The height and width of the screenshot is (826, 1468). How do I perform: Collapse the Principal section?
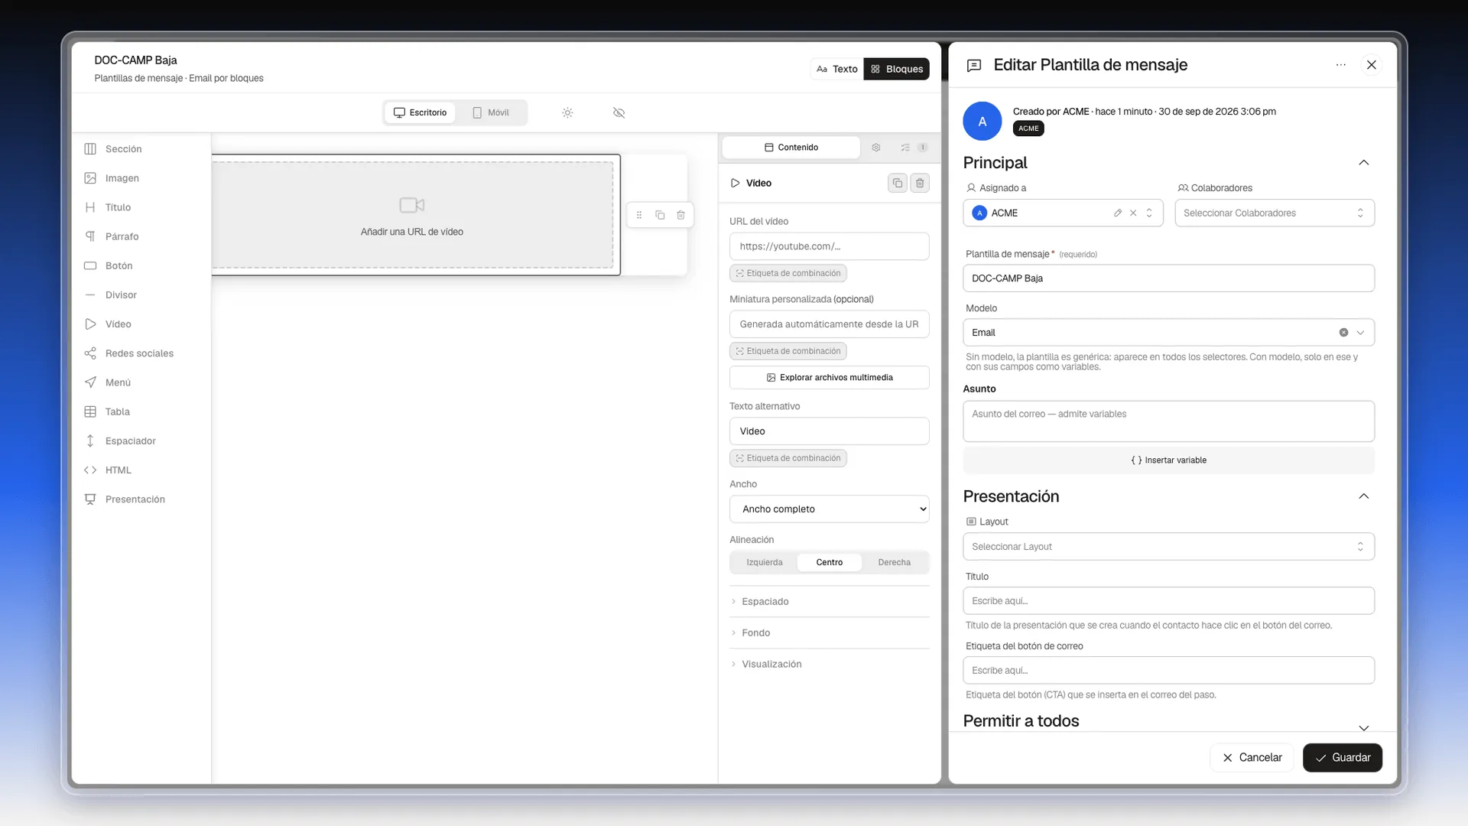1363,163
